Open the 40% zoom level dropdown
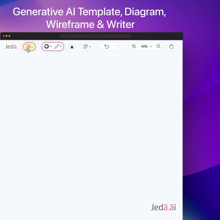 point(147,47)
